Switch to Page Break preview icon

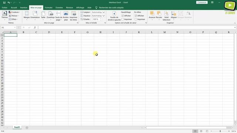(207, 131)
